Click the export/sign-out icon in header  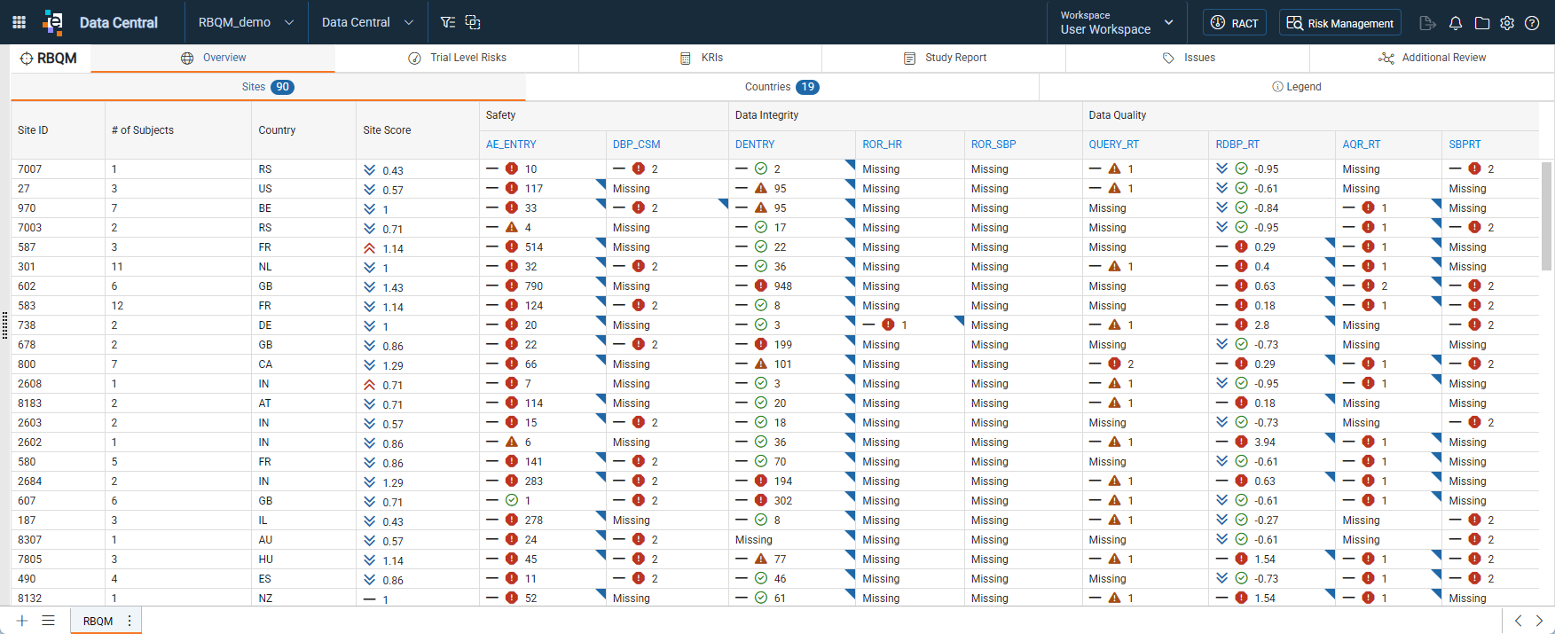pyautogui.click(x=1427, y=23)
